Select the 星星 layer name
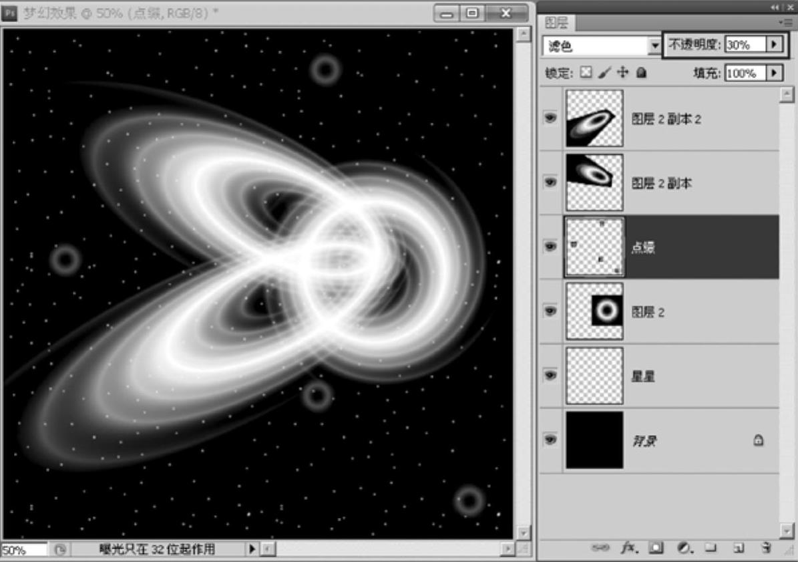The image size is (798, 562). tap(643, 377)
